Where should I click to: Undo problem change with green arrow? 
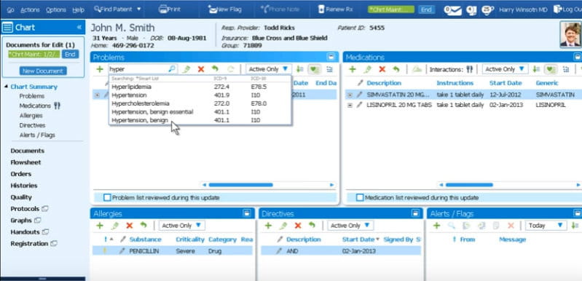coord(215,69)
